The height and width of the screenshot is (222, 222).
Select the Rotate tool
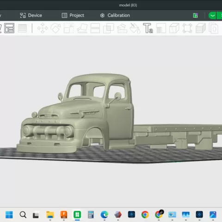coord(55,28)
